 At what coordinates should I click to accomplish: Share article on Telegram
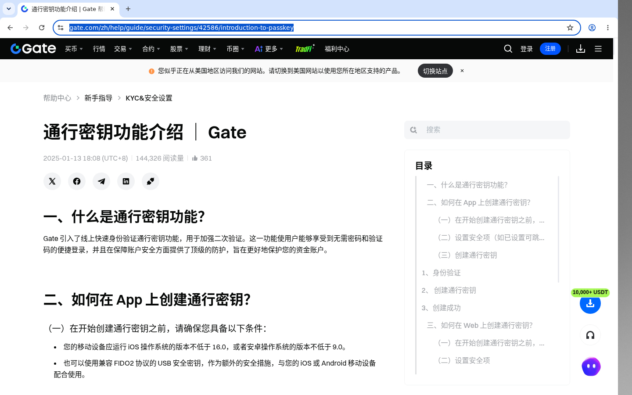[x=101, y=181]
